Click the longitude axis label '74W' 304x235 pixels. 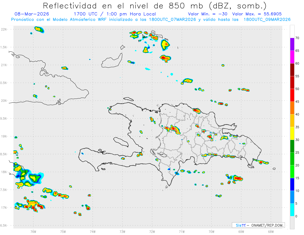[x=93, y=231]
